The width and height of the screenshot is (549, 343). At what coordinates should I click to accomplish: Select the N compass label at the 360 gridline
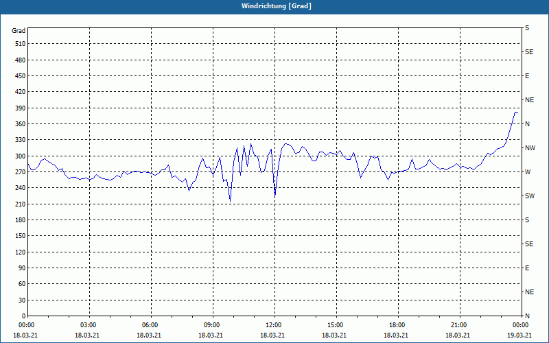point(527,124)
